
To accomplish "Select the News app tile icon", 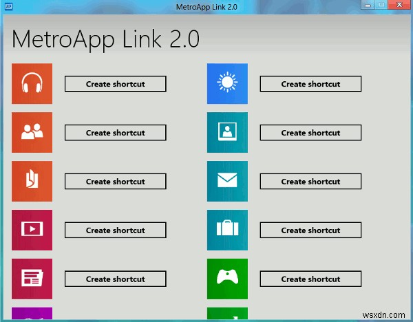I will 32,279.
